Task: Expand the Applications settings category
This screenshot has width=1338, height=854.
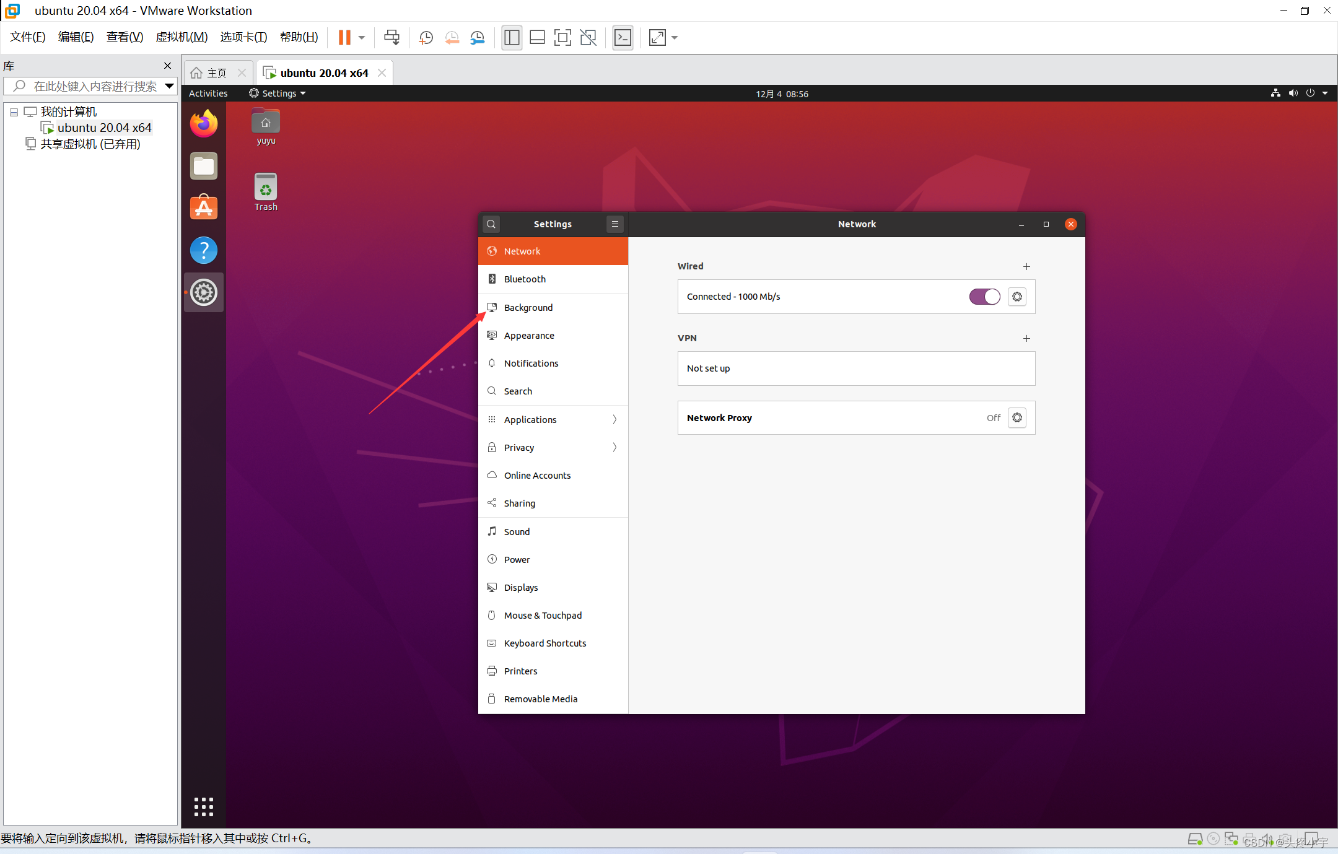Action: click(x=553, y=419)
